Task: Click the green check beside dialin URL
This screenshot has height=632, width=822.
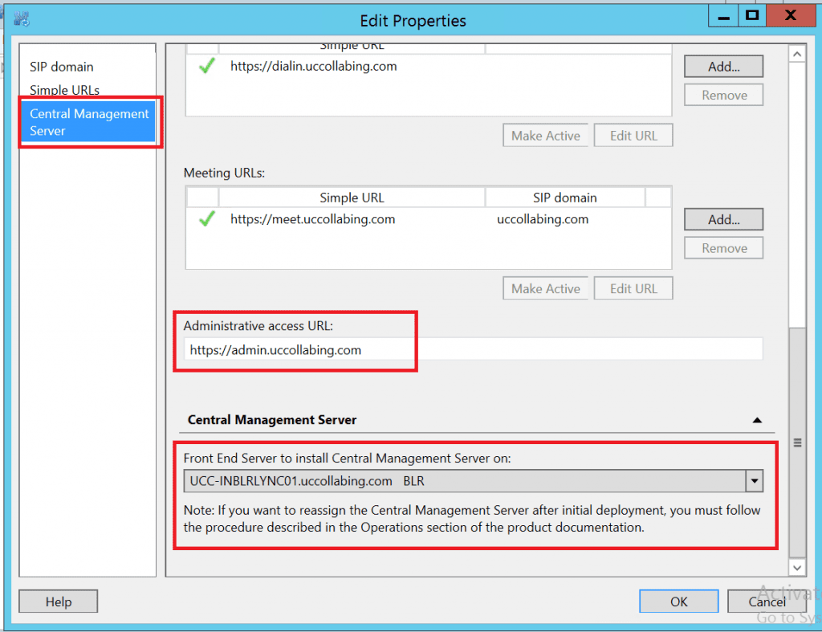Action: pyautogui.click(x=206, y=67)
